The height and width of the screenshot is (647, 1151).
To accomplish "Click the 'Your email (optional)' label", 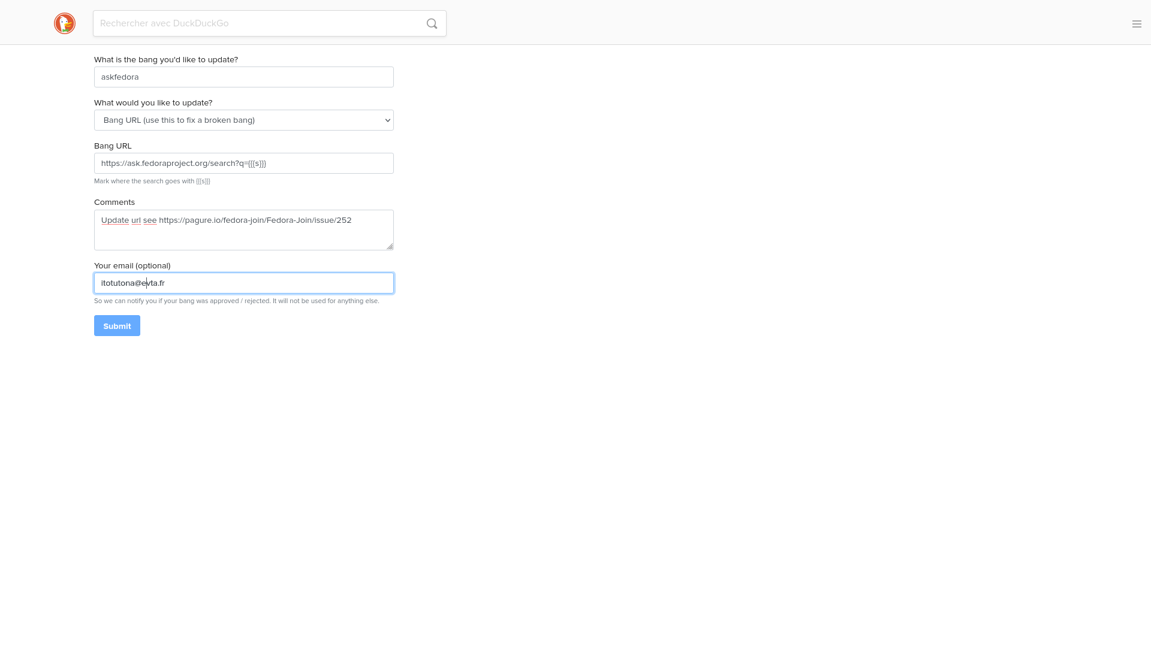I will (132, 265).
